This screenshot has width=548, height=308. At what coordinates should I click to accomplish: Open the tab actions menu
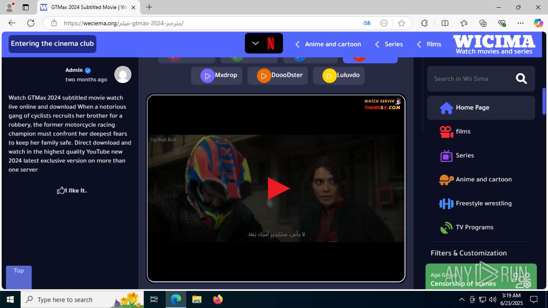pos(26,7)
